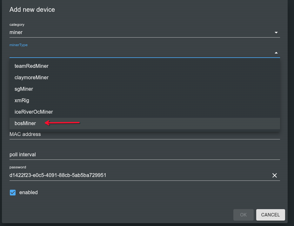Dismiss dialog with CANCEL button

click(x=271, y=215)
